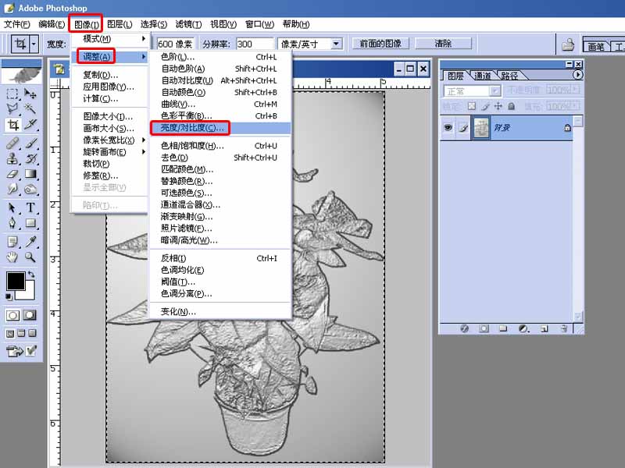This screenshot has height=468, width=625.
Task: Activate the Lasso tool
Action: pyautogui.click(x=13, y=107)
